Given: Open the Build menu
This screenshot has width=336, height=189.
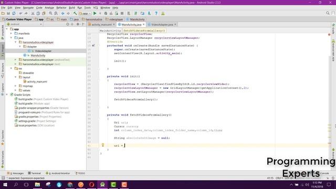Looking at the screenshot, I should 72,8.
